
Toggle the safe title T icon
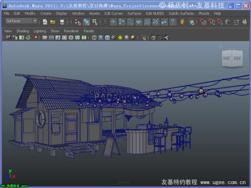[84, 38]
